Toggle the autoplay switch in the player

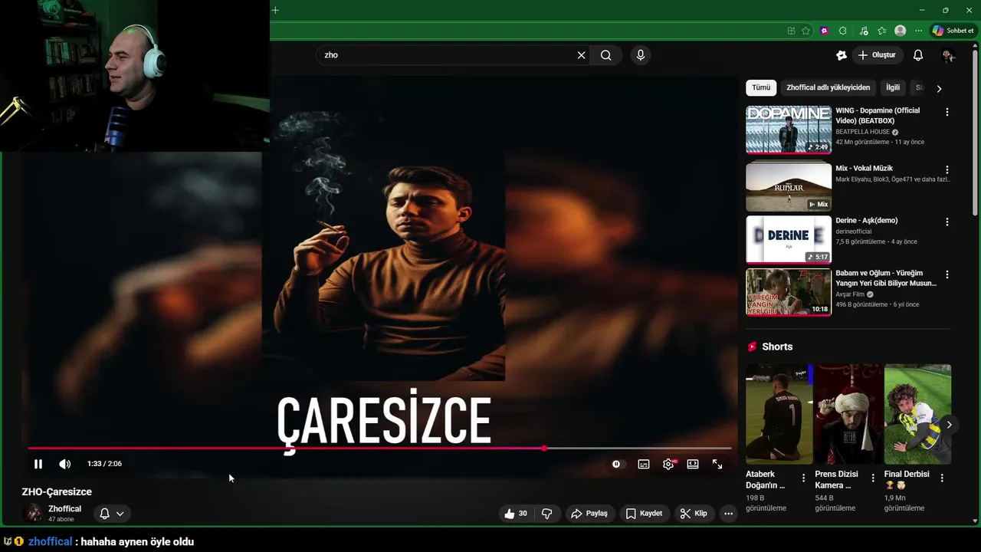click(617, 464)
